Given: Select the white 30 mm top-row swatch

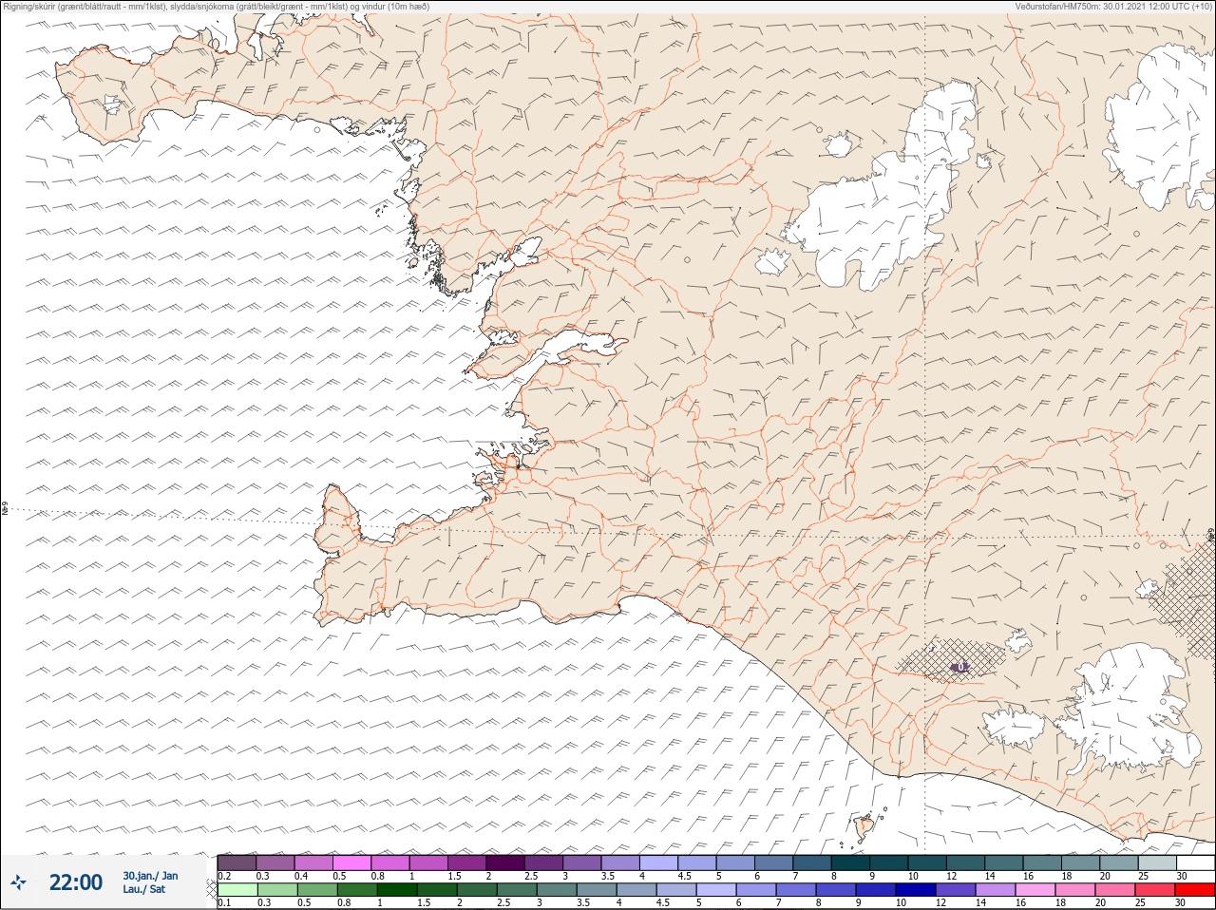Looking at the screenshot, I should pos(1195,863).
